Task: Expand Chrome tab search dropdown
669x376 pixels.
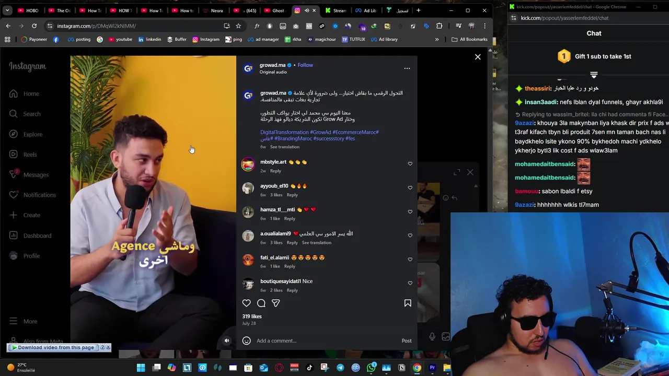Action: (x=7, y=10)
